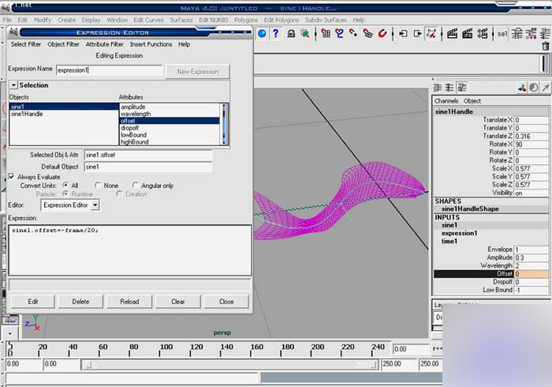Click the padlock lock selection icon
Viewport: 552px width, 387px height.
tap(291, 34)
